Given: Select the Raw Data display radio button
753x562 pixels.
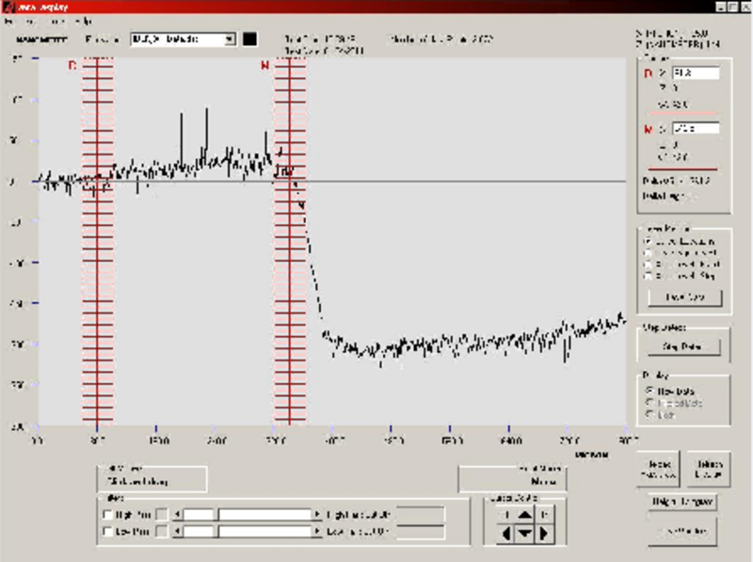Looking at the screenshot, I should (x=648, y=390).
